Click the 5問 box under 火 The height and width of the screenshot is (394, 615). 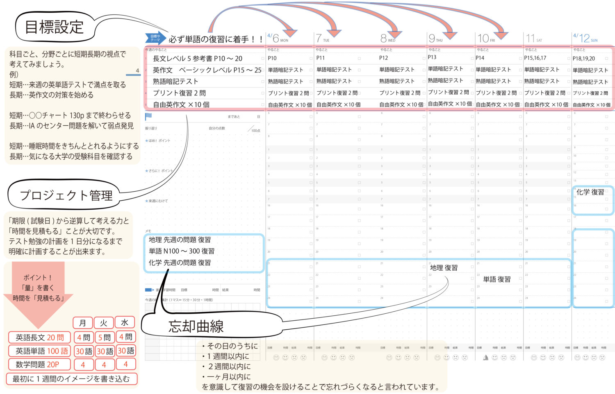(x=104, y=337)
